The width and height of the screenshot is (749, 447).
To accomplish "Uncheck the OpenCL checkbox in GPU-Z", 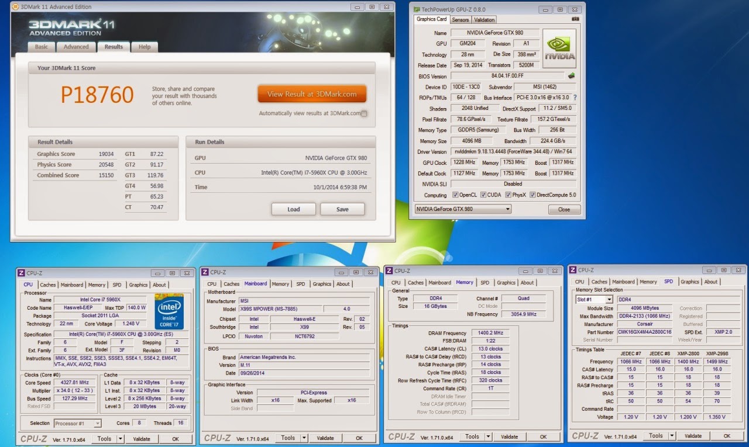I will pos(456,195).
